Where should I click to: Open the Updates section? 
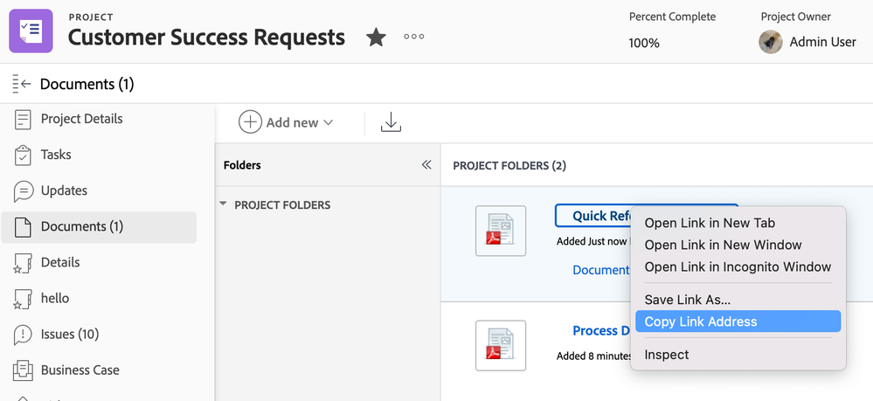click(64, 190)
